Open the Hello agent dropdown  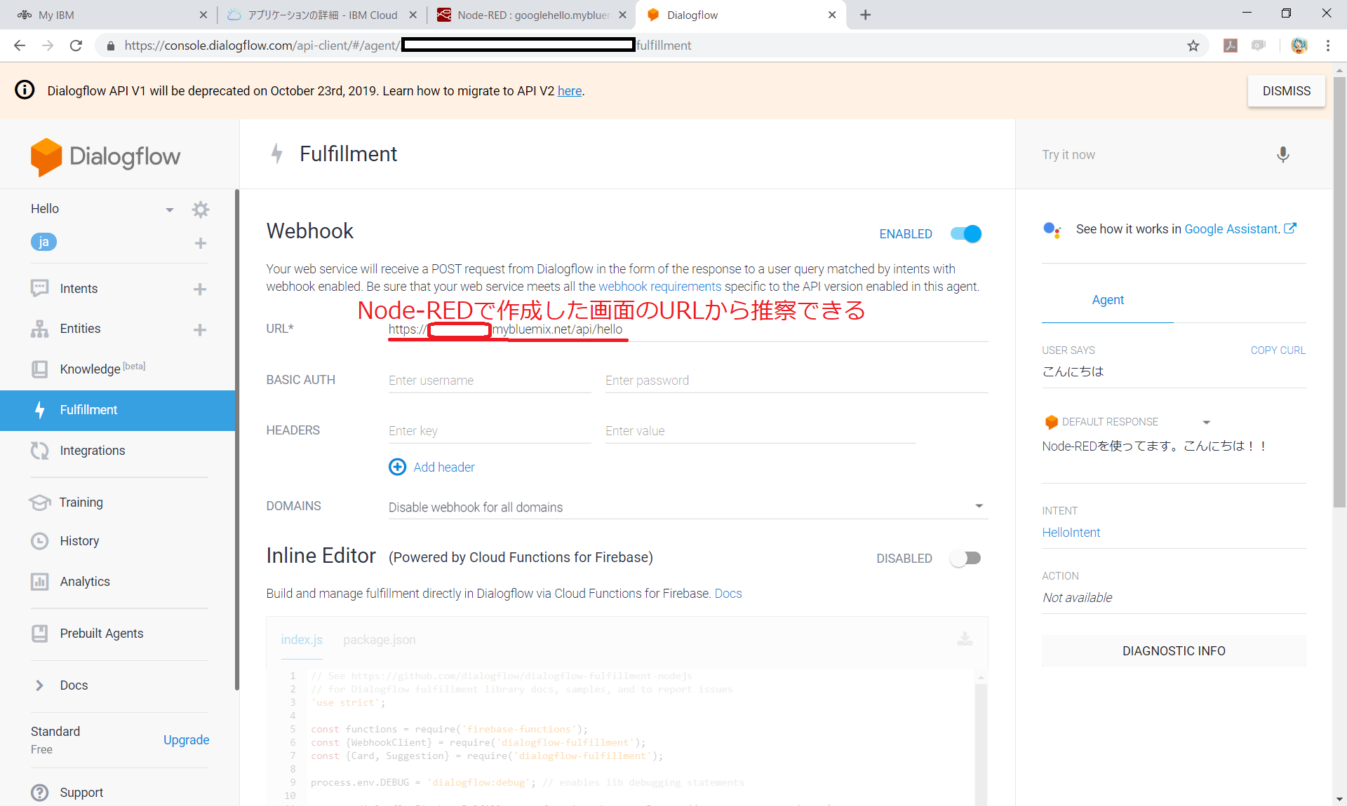(x=169, y=210)
